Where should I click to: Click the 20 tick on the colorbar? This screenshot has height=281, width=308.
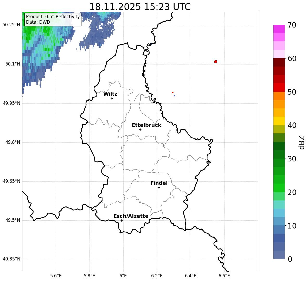(292, 192)
